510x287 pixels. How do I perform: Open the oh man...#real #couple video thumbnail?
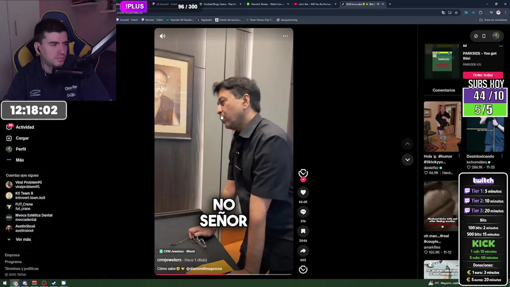click(x=441, y=206)
